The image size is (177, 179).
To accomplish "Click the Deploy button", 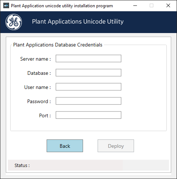I will coord(116,146).
